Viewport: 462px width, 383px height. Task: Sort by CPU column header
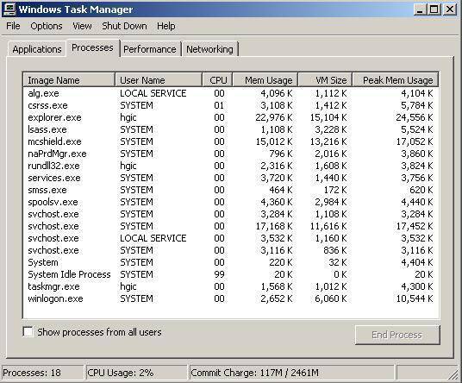[x=218, y=80]
